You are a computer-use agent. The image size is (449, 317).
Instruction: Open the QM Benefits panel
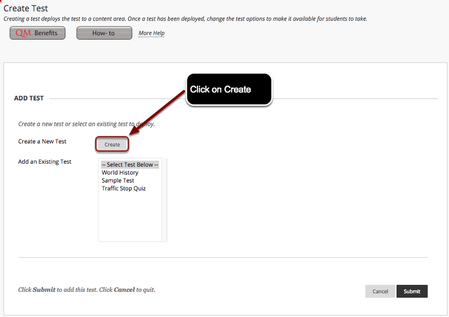pos(37,33)
